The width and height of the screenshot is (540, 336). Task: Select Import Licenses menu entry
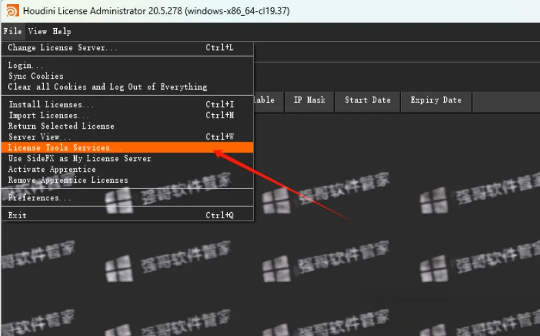[127, 116]
